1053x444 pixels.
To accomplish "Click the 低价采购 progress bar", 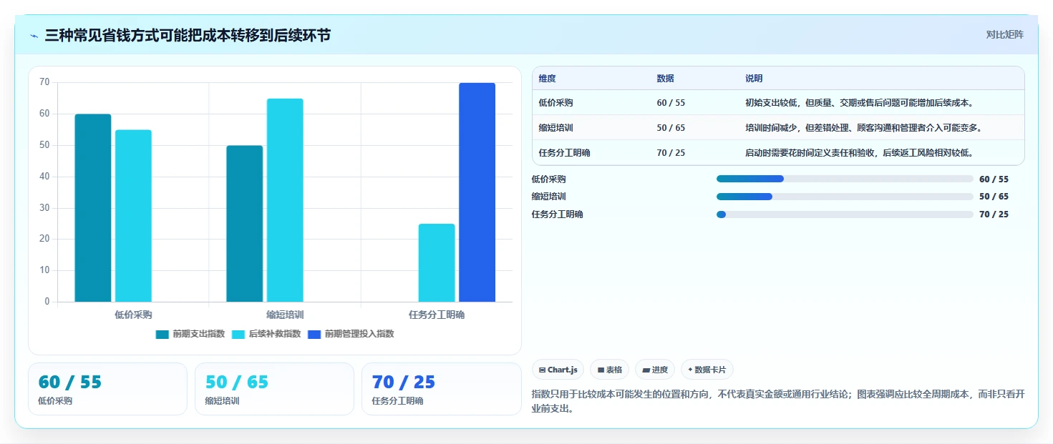I will pyautogui.click(x=845, y=179).
